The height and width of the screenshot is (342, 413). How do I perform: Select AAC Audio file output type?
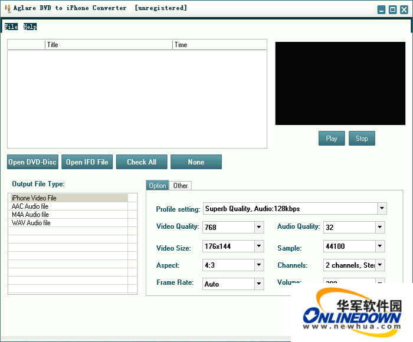[68, 206]
